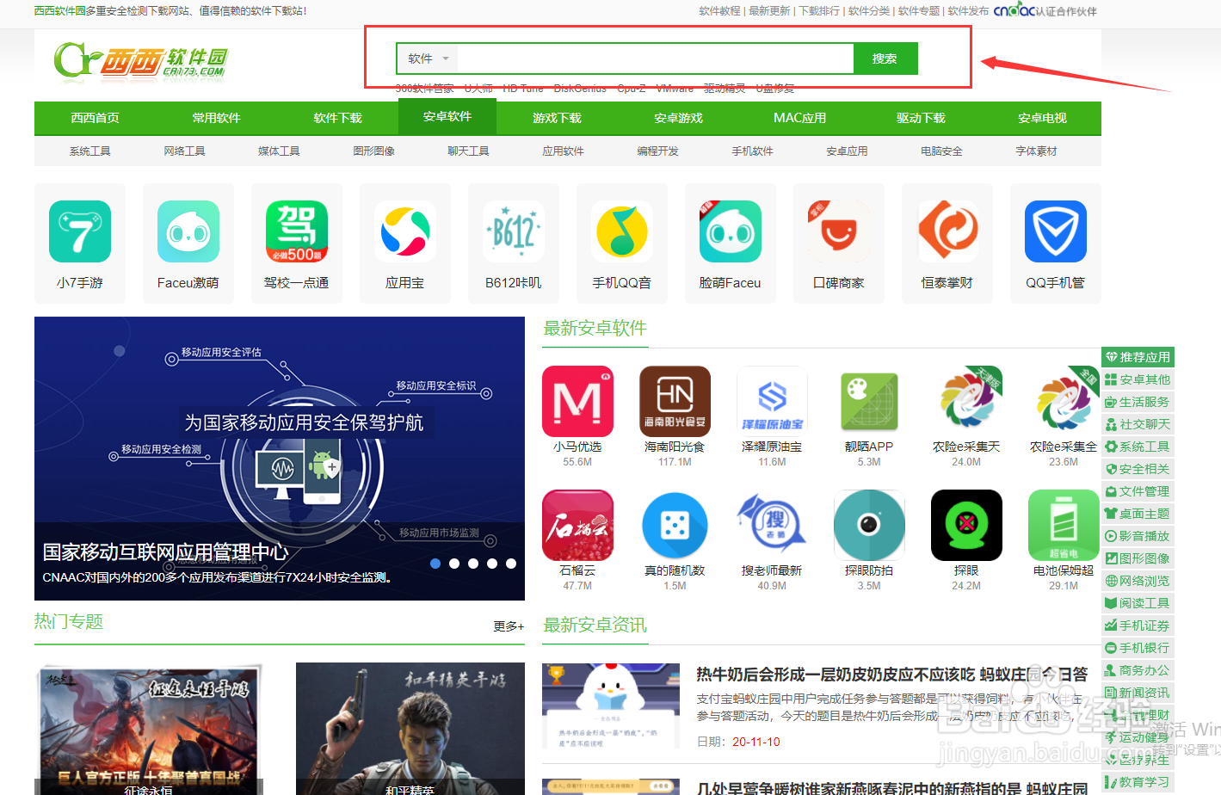Click the green 搜索 button
Image resolution: width=1221 pixels, height=795 pixels.
coord(885,59)
